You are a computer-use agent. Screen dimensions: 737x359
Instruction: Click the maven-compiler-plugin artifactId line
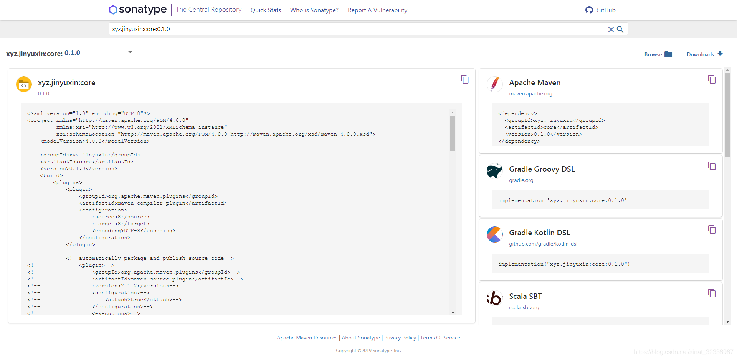(x=153, y=203)
